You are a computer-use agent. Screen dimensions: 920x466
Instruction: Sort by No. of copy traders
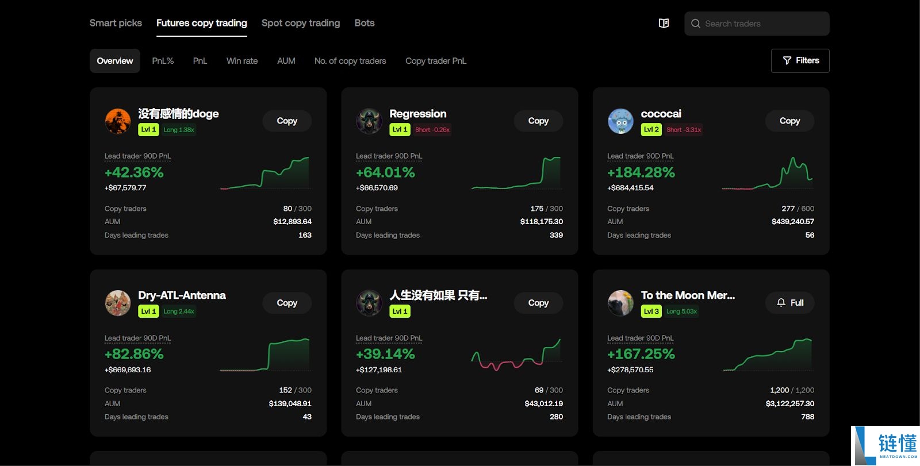tap(350, 61)
